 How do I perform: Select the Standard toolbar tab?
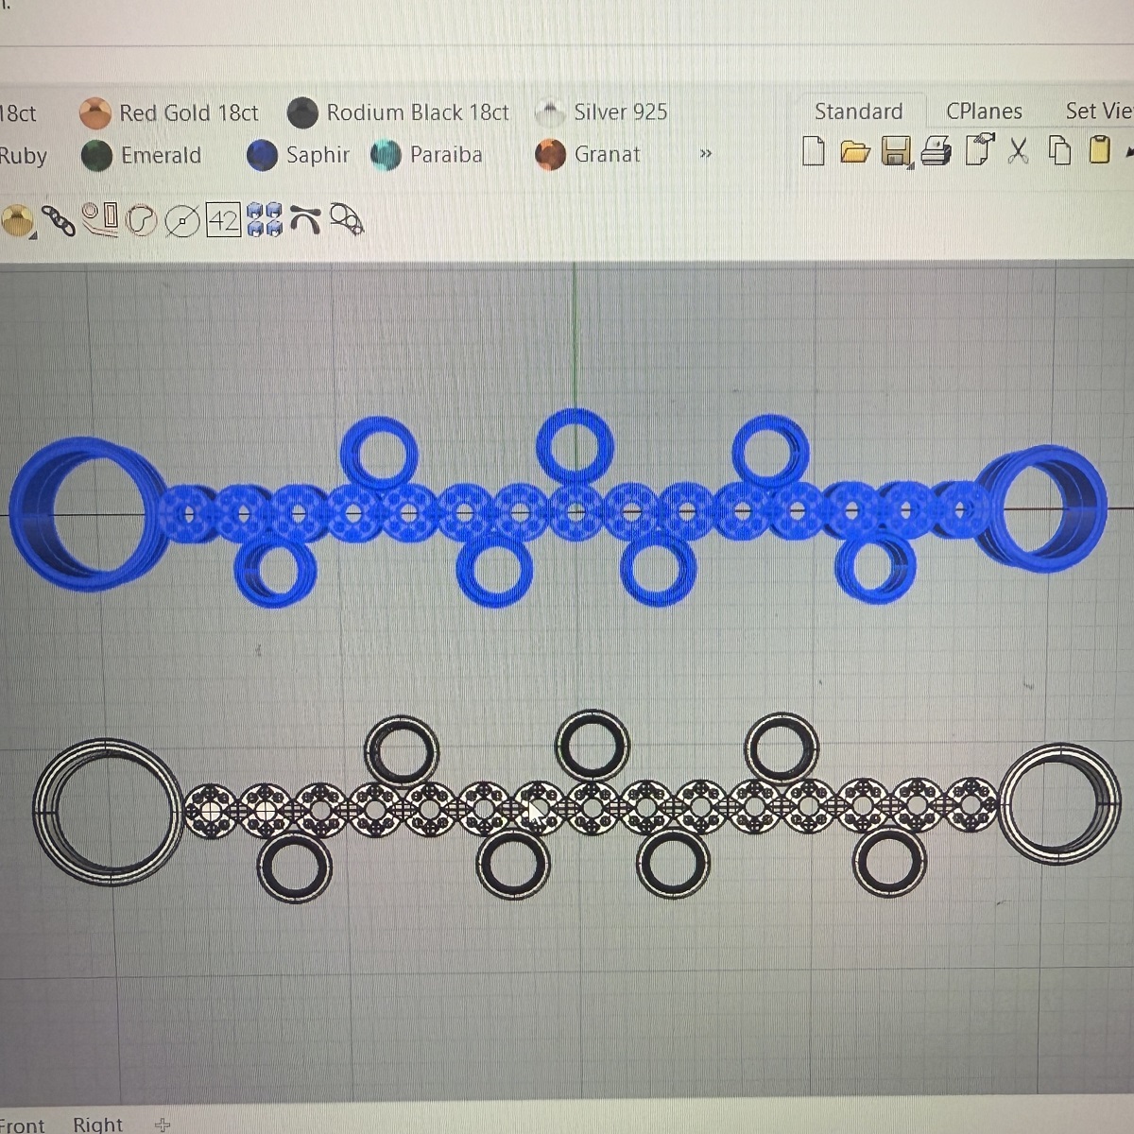point(858,112)
